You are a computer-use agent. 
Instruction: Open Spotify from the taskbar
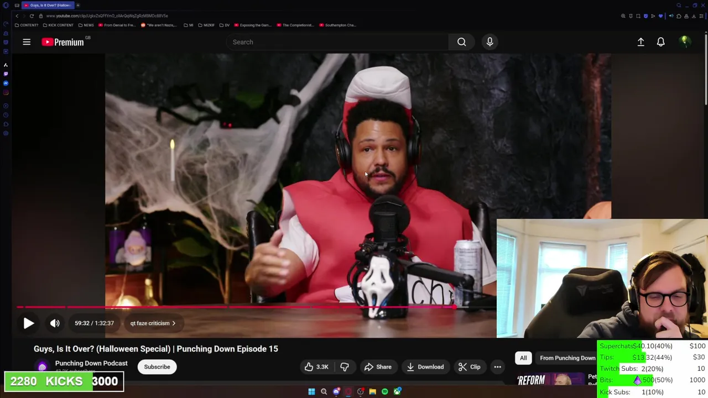385,392
